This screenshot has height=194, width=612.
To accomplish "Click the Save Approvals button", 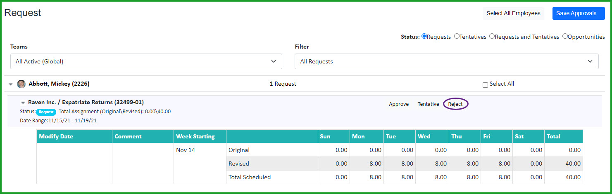I will (x=579, y=13).
